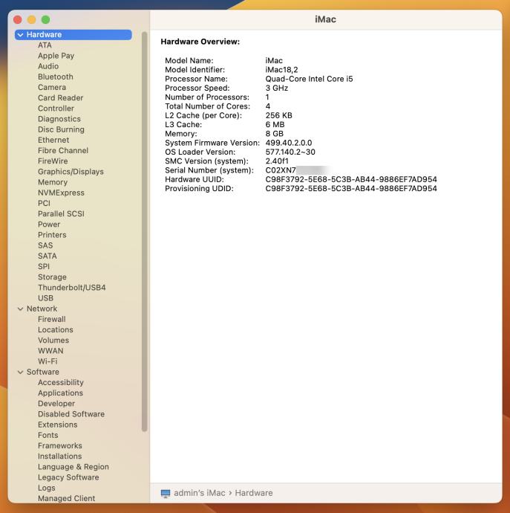The image size is (510, 513).
Task: Click the iMac computer icon in path bar
Action: (x=166, y=493)
